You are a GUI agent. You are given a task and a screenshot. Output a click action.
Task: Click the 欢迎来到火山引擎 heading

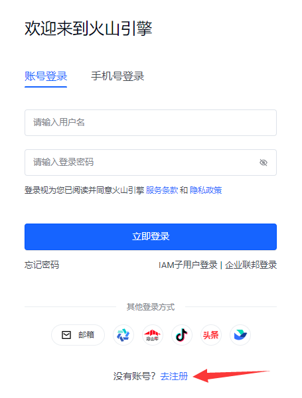pyautogui.click(x=88, y=28)
